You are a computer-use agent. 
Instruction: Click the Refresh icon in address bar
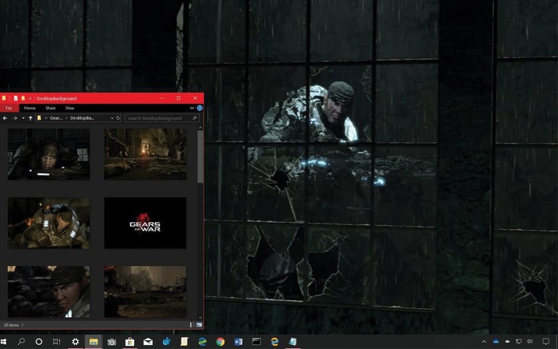pos(118,118)
